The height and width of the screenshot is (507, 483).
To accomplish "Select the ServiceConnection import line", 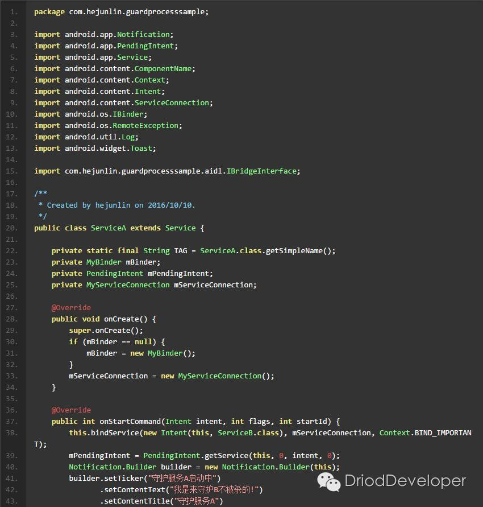I will pos(124,103).
